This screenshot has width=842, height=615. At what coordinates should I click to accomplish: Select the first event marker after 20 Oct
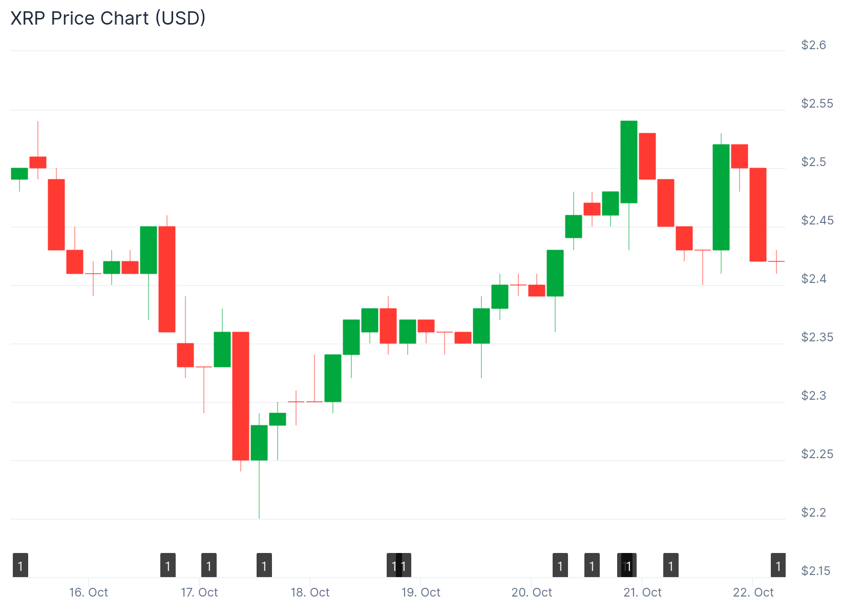click(x=560, y=566)
